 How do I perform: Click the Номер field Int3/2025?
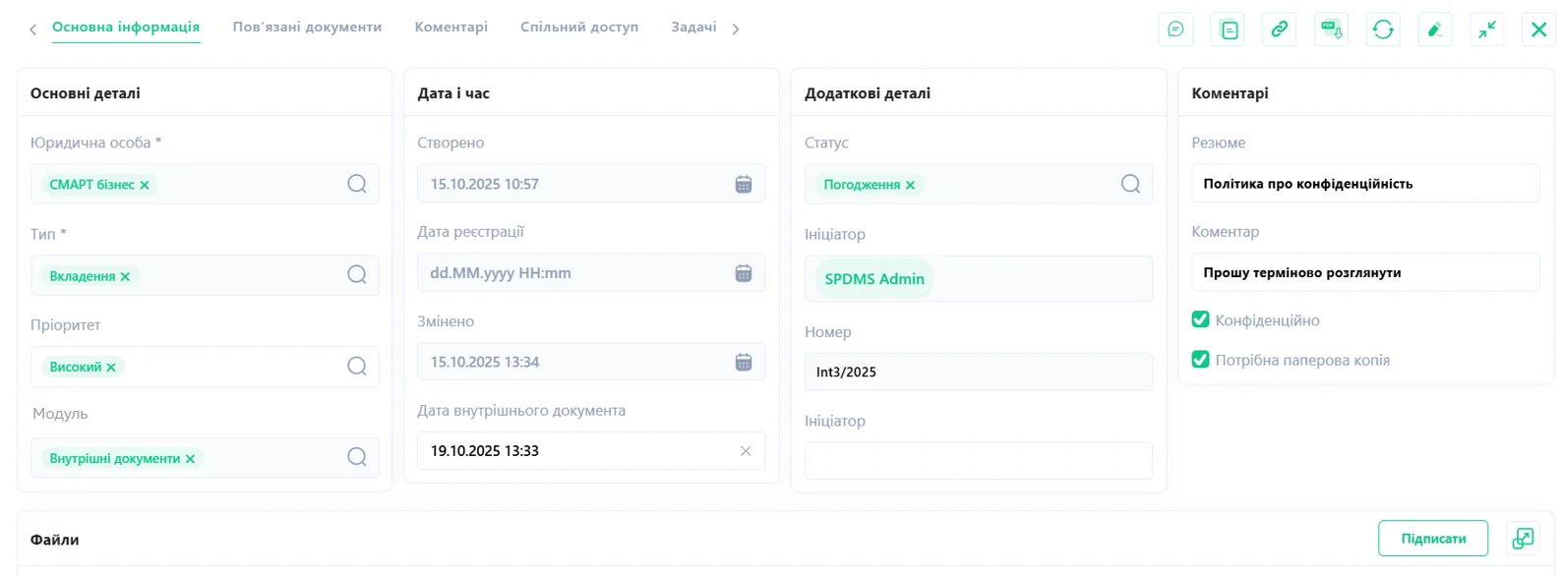point(979,372)
